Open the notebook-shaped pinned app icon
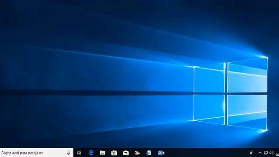This screenshot has width=279, height=157. click(x=149, y=153)
